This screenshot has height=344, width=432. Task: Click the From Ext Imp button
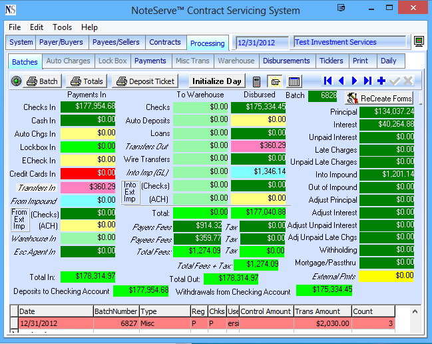[x=19, y=219]
